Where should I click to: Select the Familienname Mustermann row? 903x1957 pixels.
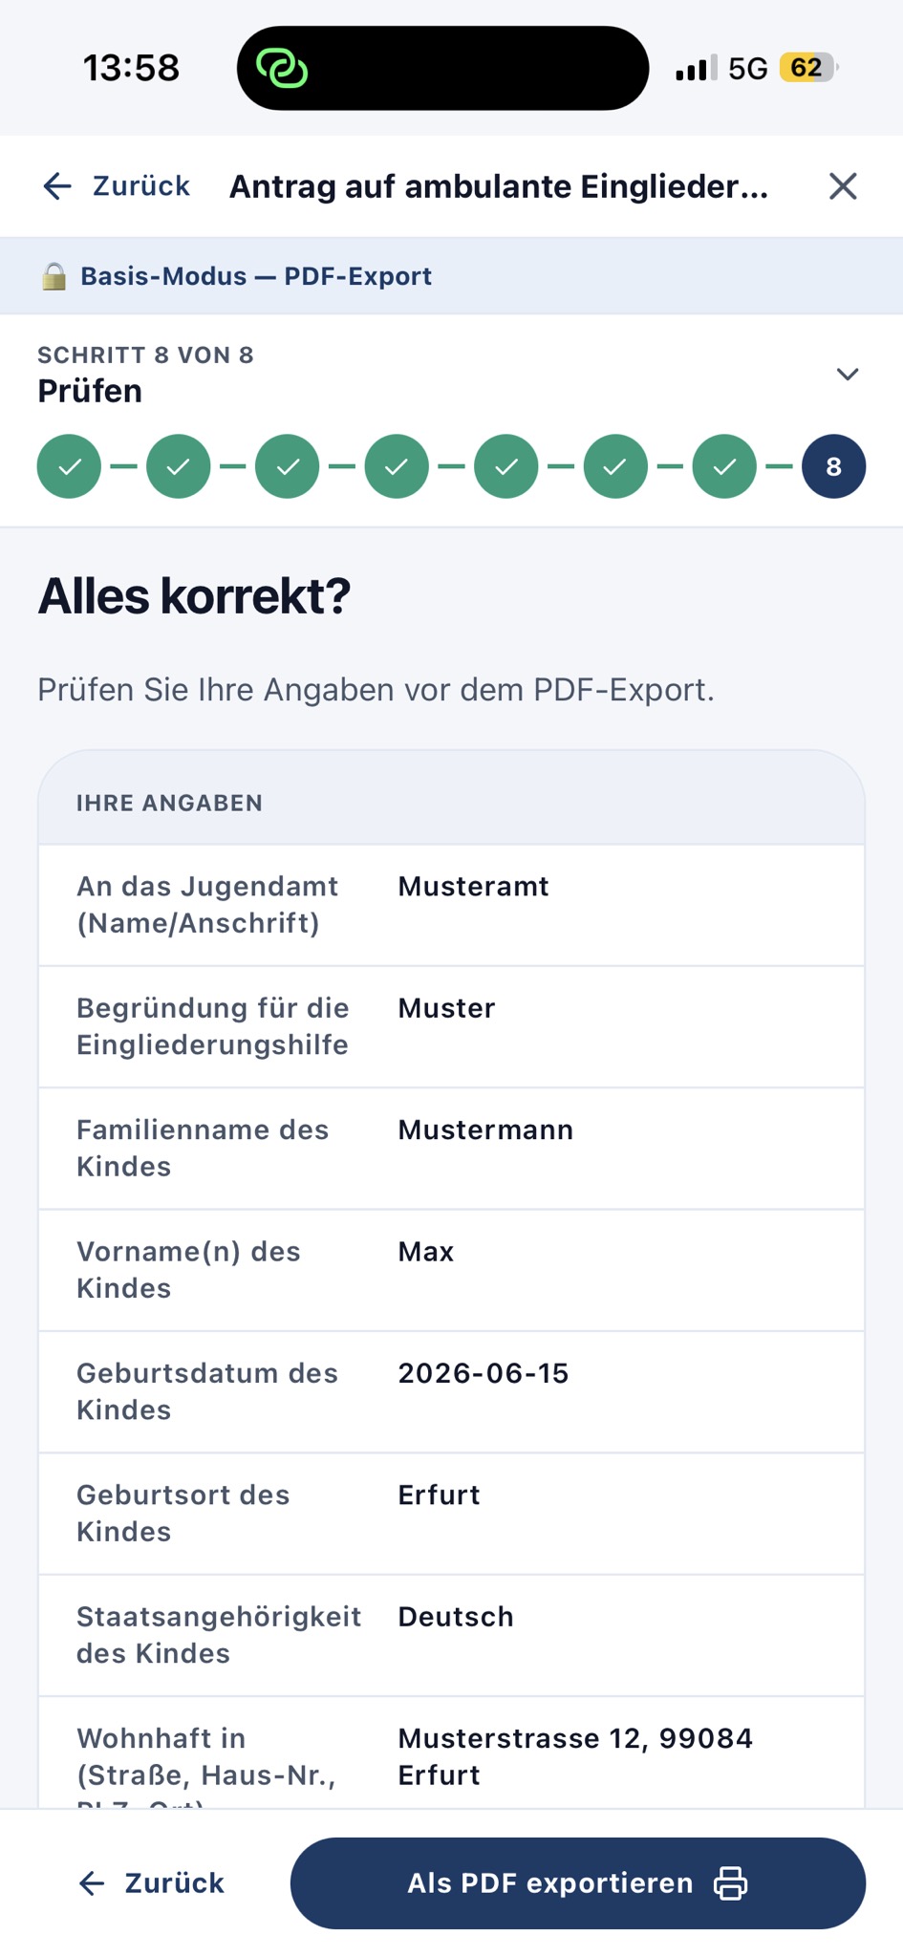coord(451,1148)
